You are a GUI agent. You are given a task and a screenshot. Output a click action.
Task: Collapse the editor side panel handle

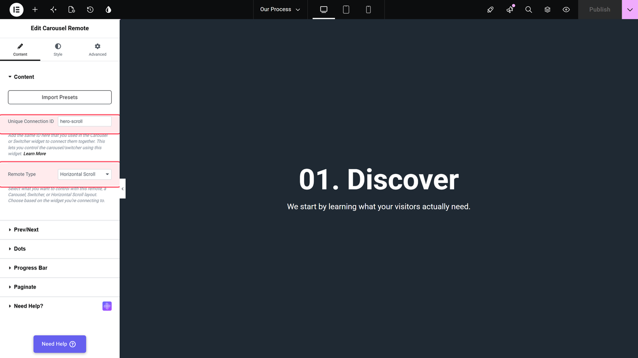(x=122, y=189)
